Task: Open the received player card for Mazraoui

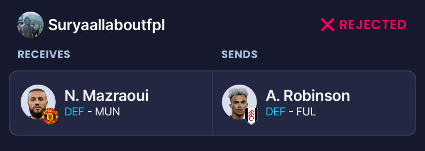Action: click(x=110, y=103)
